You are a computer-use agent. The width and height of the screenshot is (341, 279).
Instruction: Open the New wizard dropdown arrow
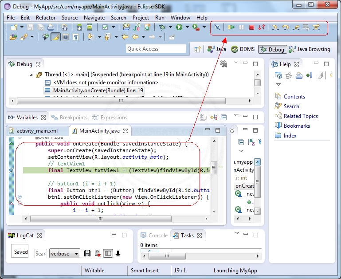pos(22,27)
